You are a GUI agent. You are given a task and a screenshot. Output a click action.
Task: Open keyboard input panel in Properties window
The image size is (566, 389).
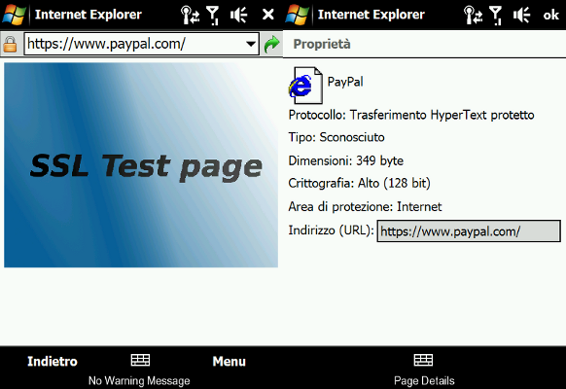tap(423, 360)
